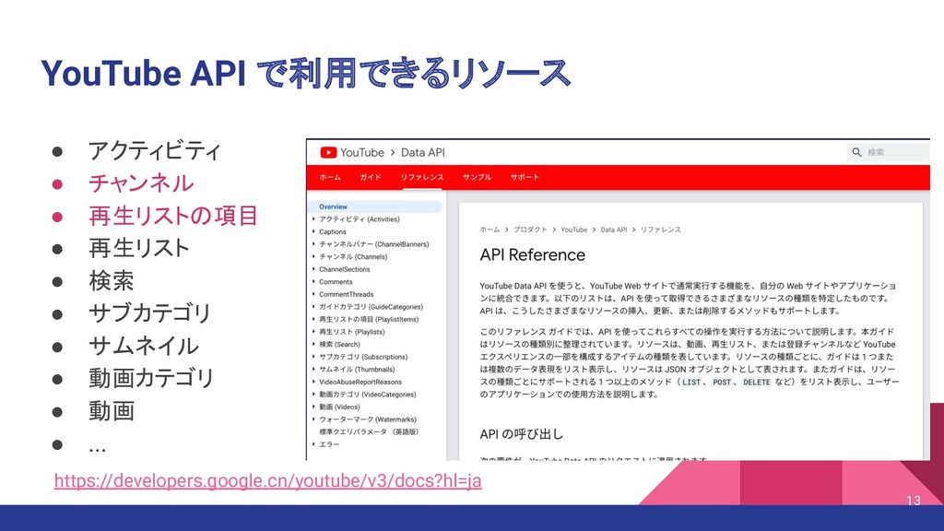Click the API の呼び出し heading

522,434
